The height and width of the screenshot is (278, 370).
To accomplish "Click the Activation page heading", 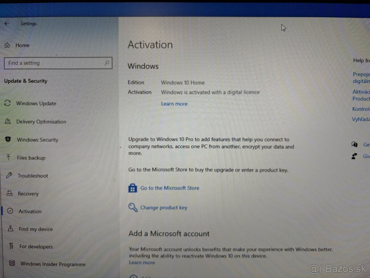I will pos(150,45).
